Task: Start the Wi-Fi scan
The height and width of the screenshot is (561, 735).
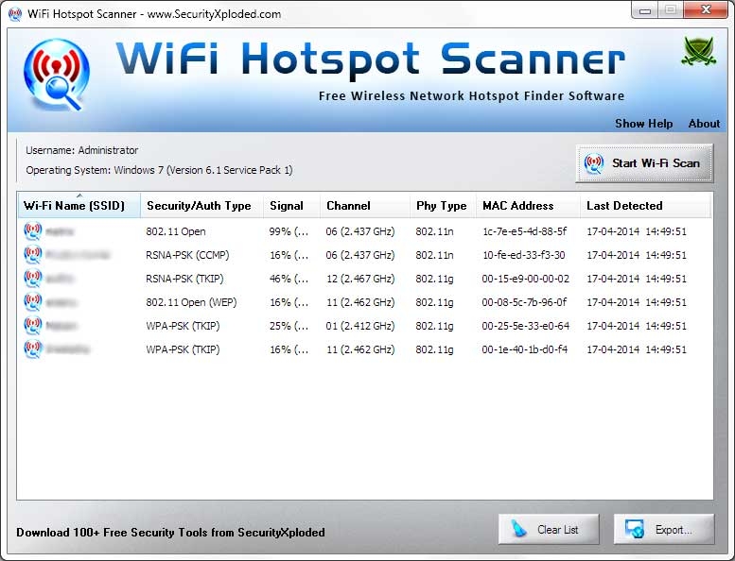Action: click(644, 163)
